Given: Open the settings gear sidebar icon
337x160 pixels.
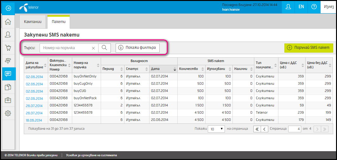Looking at the screenshot, I should pos(8,113).
